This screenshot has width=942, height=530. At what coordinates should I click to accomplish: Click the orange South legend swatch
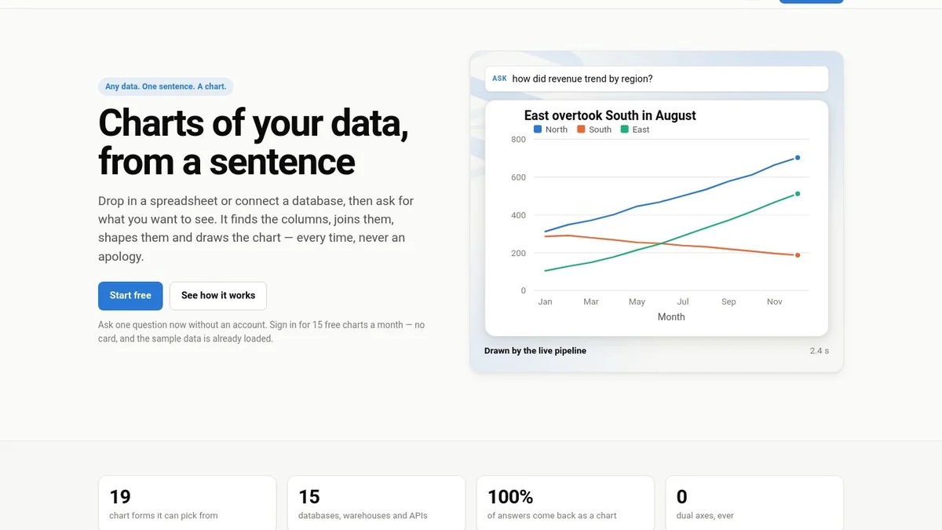(581, 130)
